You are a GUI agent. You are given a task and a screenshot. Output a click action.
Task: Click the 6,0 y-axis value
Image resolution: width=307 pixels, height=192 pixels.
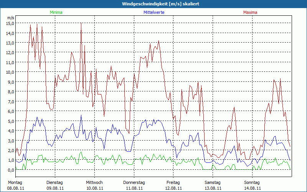pyautogui.click(x=12, y=111)
